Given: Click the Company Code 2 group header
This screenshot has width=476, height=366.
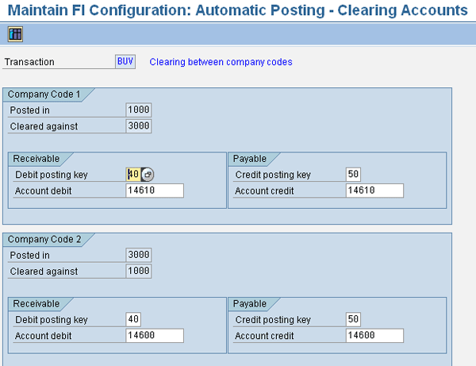Looking at the screenshot, I should pyautogui.click(x=44, y=238).
